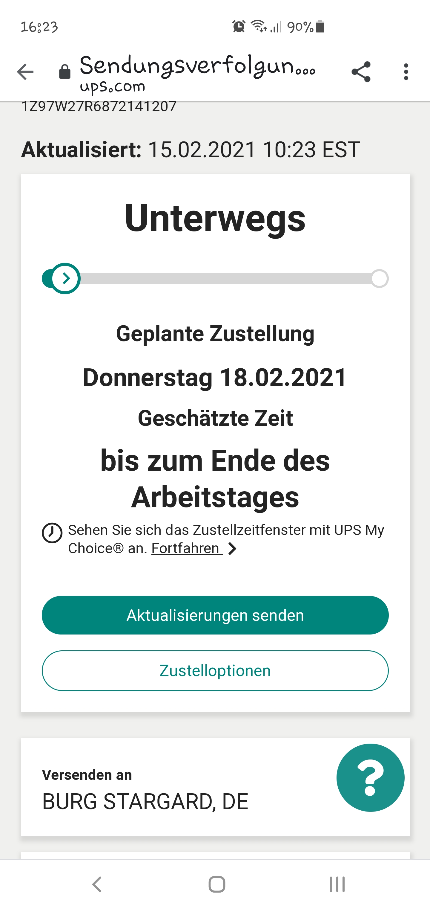The image size is (430, 909).
Task: Tap the green progress marker on tracking bar
Action: [x=65, y=278]
